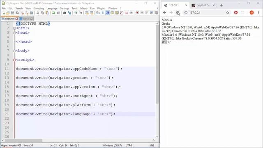Show the Document Map panel
The height and width of the screenshot is (148, 263).
tap(117, 13)
